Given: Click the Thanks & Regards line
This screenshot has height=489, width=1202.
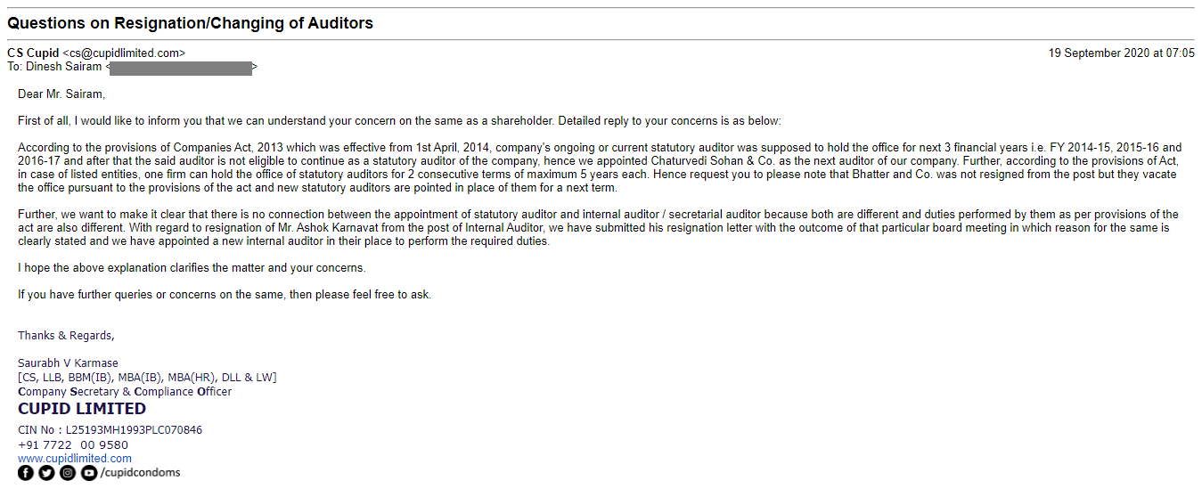Looking at the screenshot, I should click(x=66, y=336).
